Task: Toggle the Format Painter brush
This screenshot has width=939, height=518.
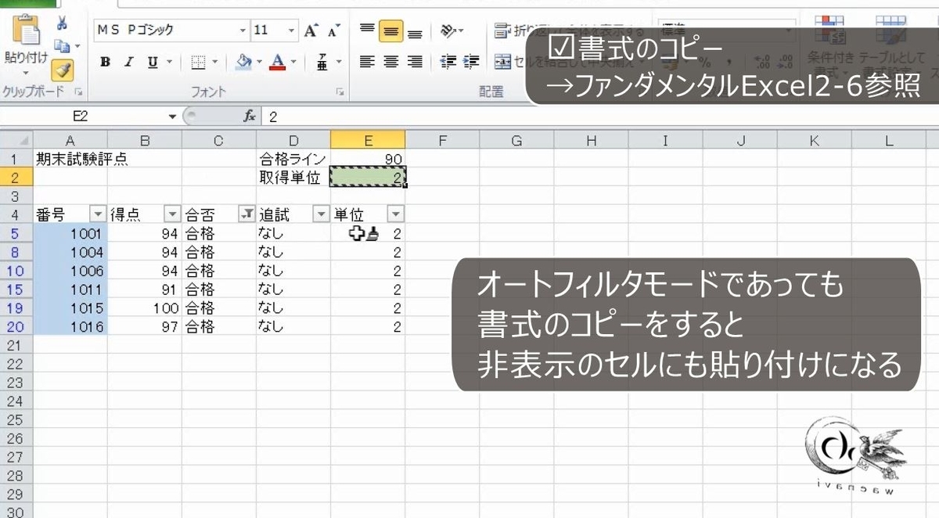Action: 63,70
